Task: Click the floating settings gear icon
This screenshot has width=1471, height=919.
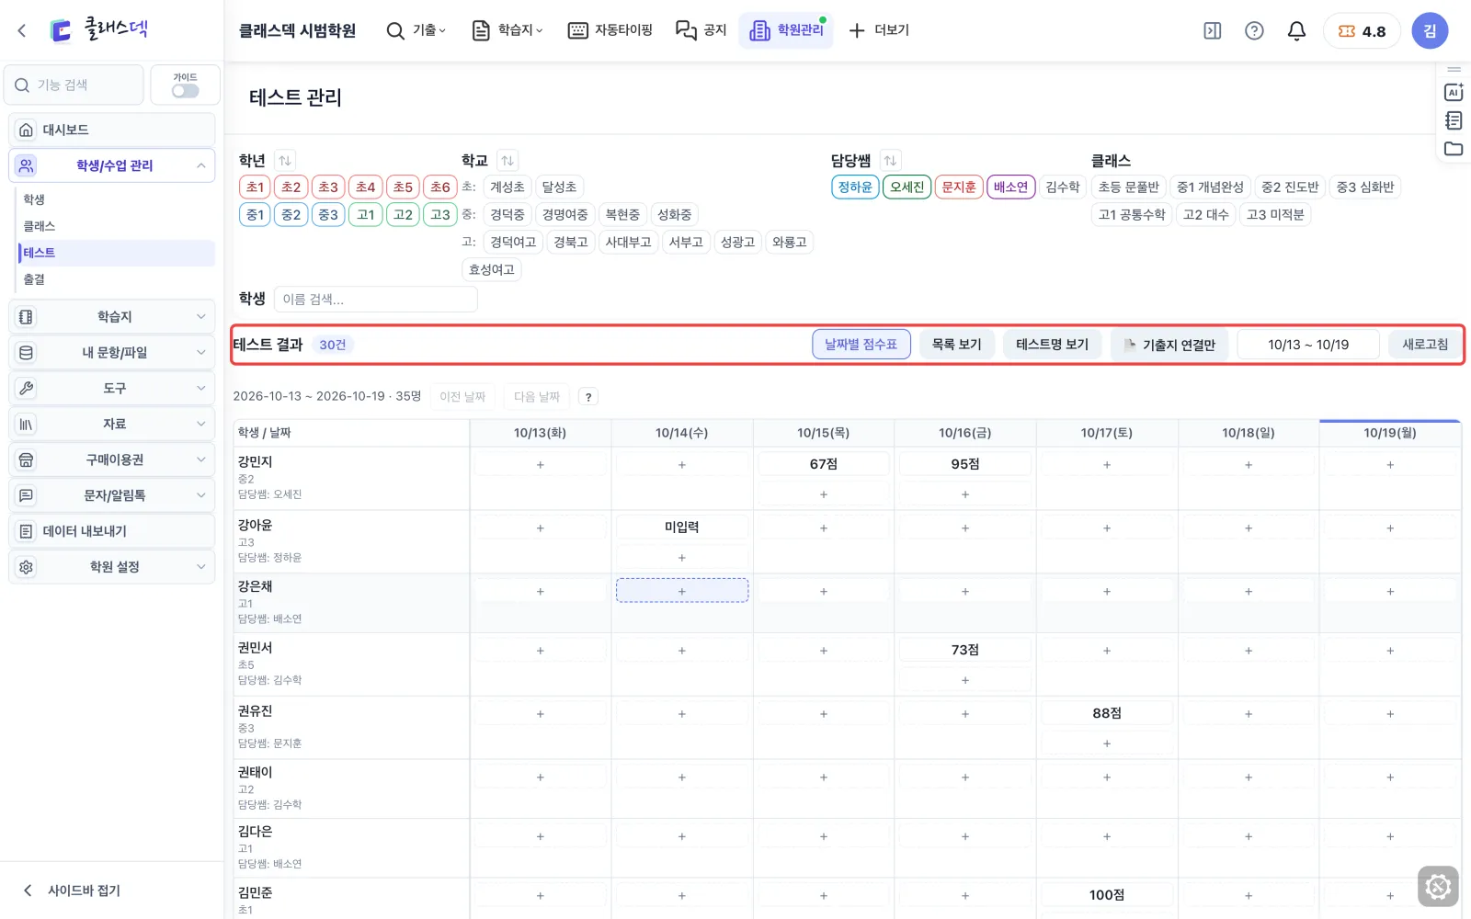Action: (1438, 887)
